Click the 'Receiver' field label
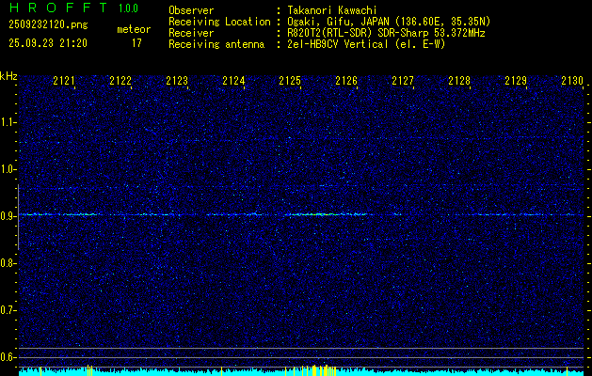Viewport: 592px width, 376px height. point(191,33)
